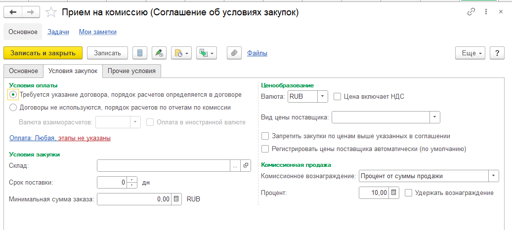
Task: Click the paperclip attachments icon
Action: coord(234,53)
